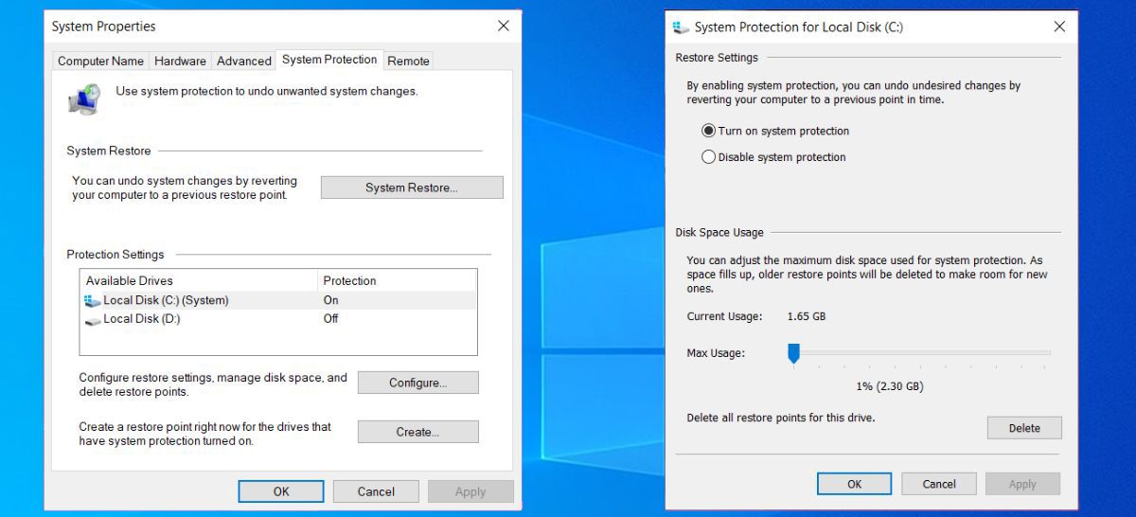Select Turn on system protection option
The image size is (1136, 517).
tap(708, 131)
